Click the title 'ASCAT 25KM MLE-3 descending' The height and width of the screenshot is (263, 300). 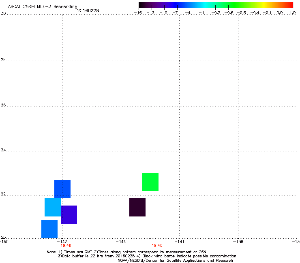(x=43, y=7)
